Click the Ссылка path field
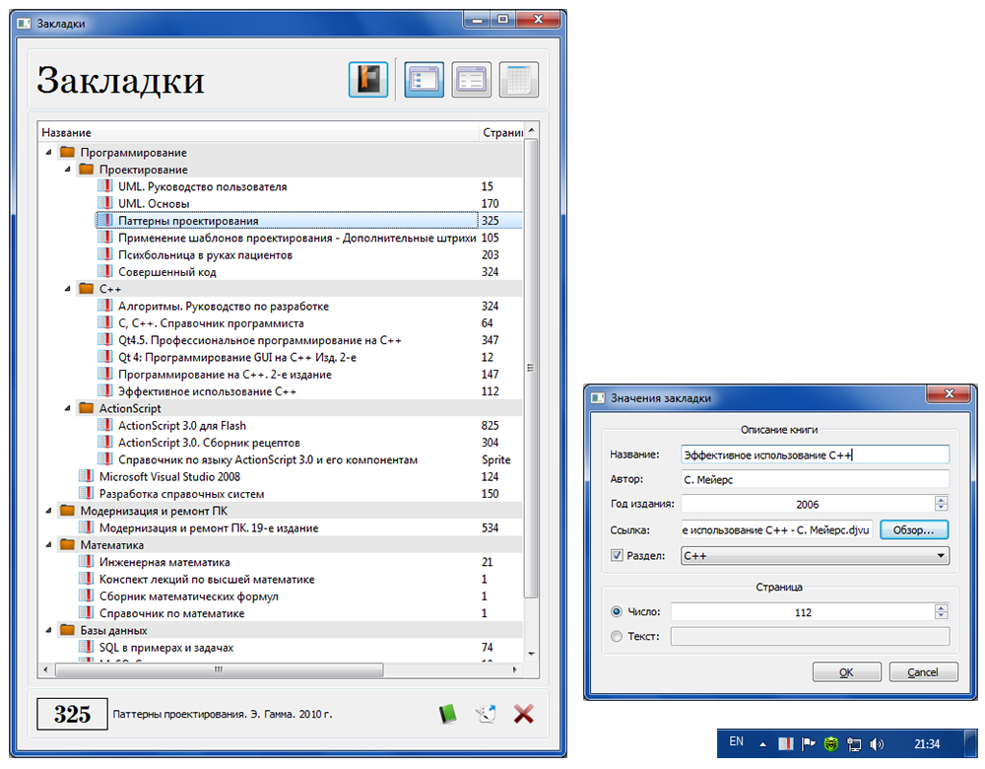This screenshot has width=985, height=769. point(776,530)
